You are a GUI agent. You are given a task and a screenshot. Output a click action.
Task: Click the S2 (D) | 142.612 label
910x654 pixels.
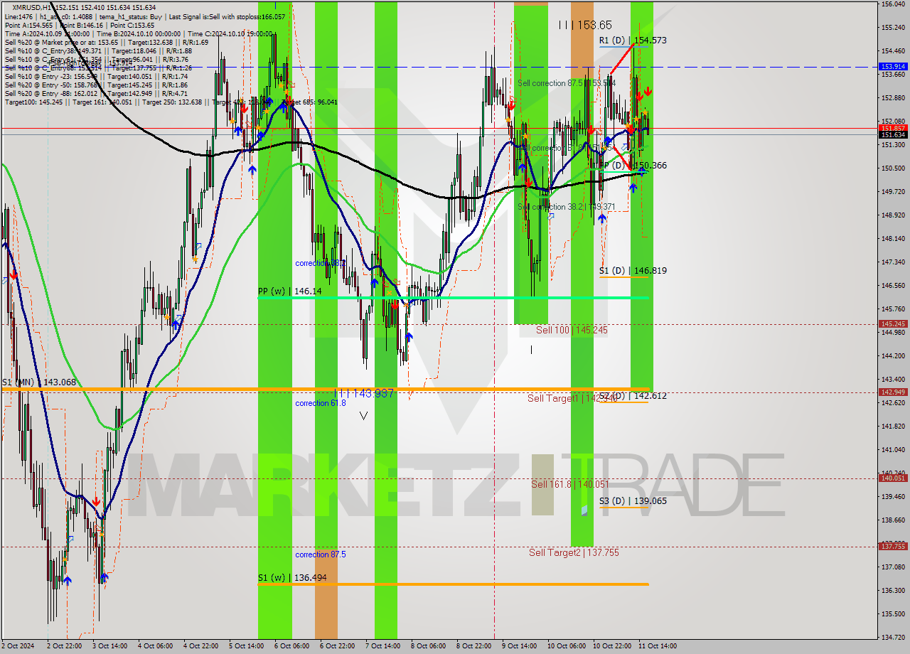coord(633,396)
